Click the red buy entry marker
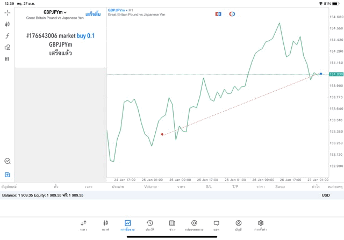Viewport: 344px width, 240px height. pyautogui.click(x=162, y=134)
